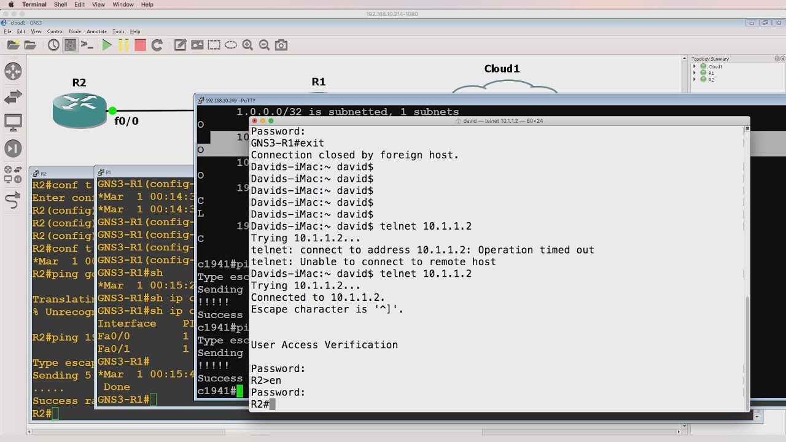Open the GNS3 Help menu

pyautogui.click(x=135, y=31)
